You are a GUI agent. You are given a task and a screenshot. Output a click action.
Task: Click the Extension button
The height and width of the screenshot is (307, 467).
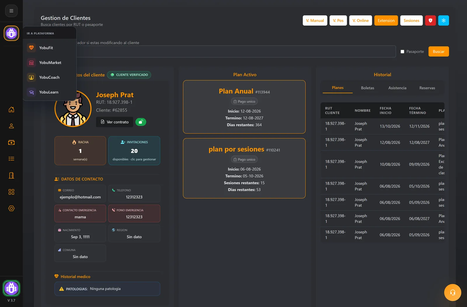coord(386,20)
